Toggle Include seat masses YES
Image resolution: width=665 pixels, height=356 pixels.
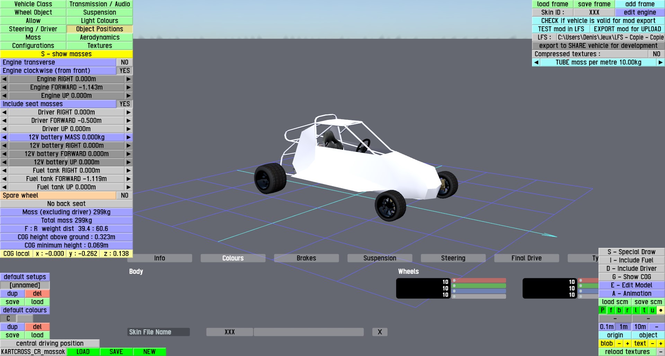pos(125,104)
